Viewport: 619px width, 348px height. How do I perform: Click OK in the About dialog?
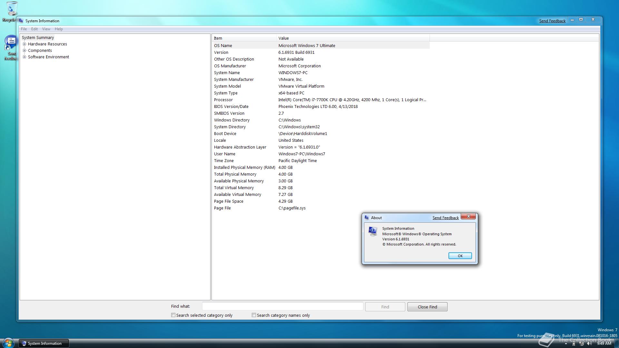pyautogui.click(x=460, y=256)
